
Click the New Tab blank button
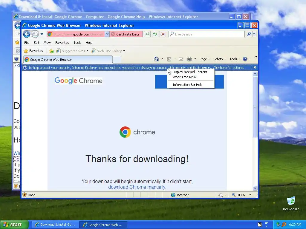coord(117,60)
